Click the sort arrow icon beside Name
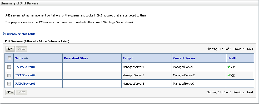The height and width of the screenshot is (104, 259). (26, 58)
